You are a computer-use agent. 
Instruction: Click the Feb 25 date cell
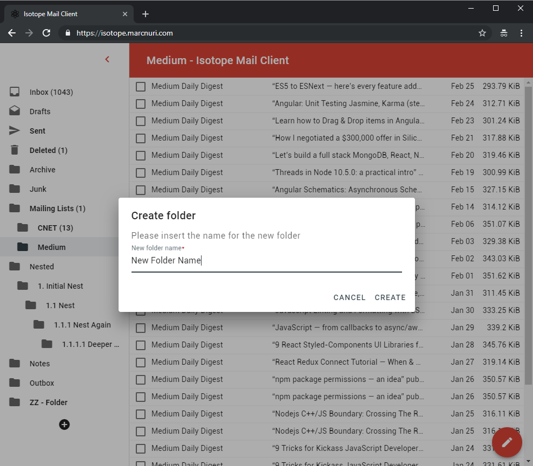[462, 86]
